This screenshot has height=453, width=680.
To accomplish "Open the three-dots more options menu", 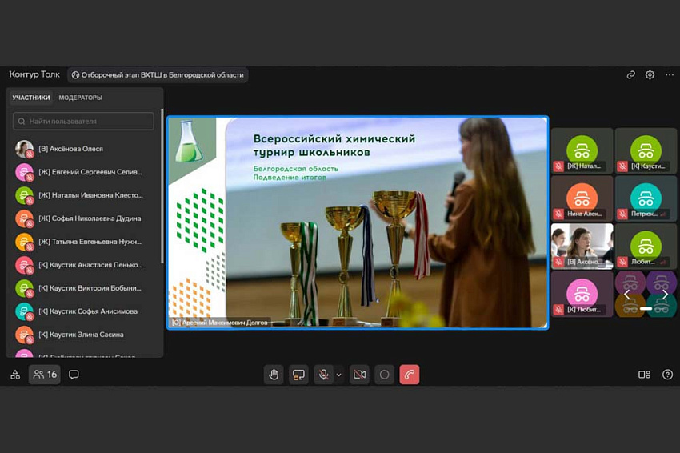I will (669, 75).
